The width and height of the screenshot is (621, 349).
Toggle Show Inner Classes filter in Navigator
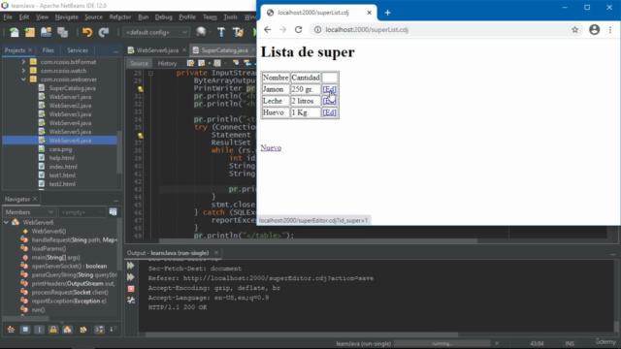point(67,330)
